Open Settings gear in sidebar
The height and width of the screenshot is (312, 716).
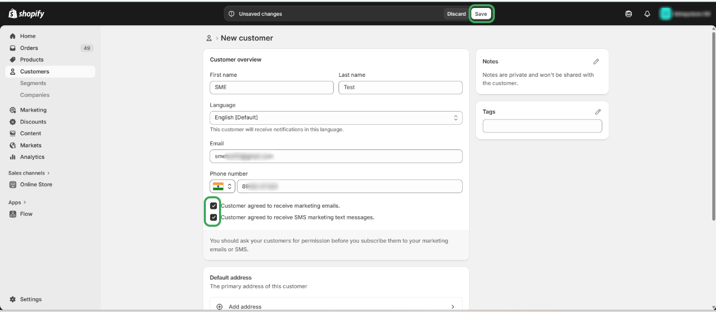tap(13, 299)
